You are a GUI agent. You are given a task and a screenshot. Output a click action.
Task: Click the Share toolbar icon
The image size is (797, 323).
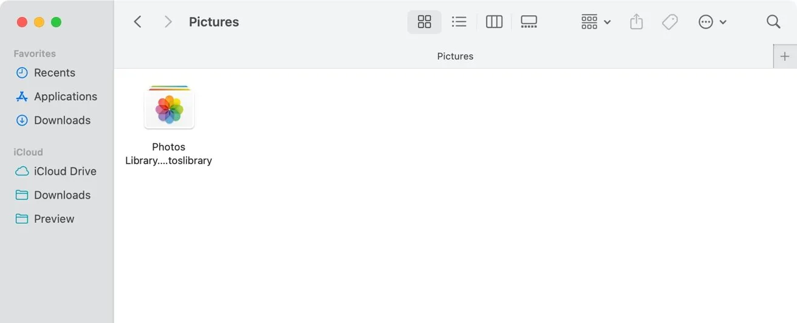pos(636,22)
